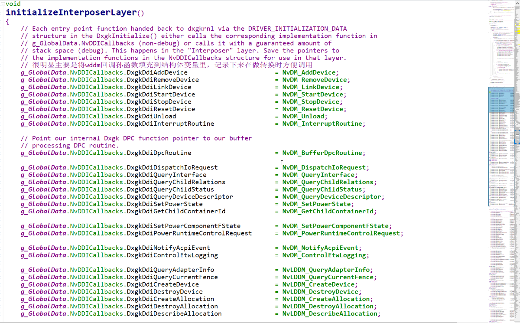Click NvDM_SetPowerComponentFState identifier
520x323 pixels.
pos(335,226)
